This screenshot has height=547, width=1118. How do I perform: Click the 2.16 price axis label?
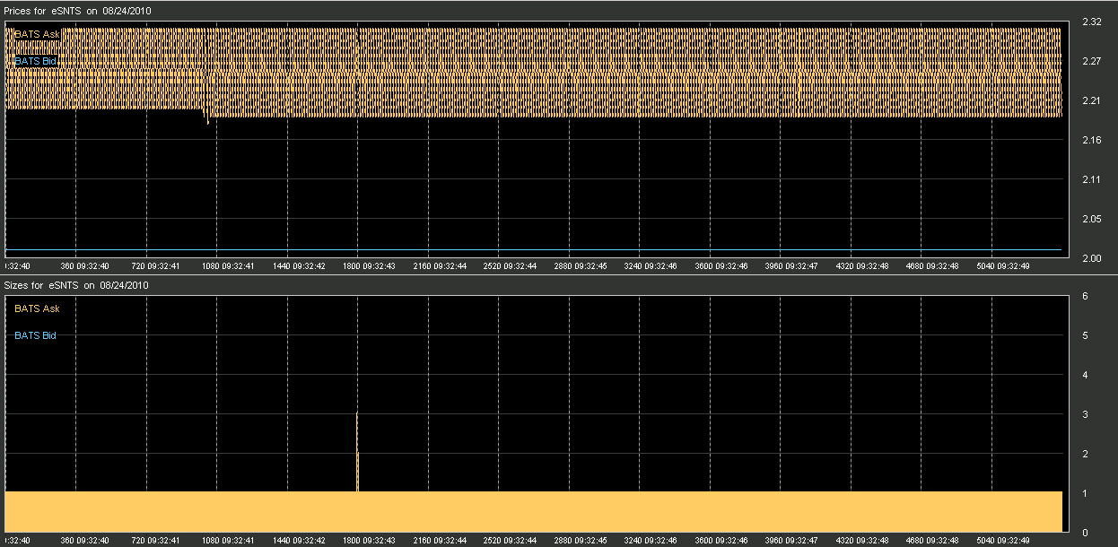click(1091, 140)
